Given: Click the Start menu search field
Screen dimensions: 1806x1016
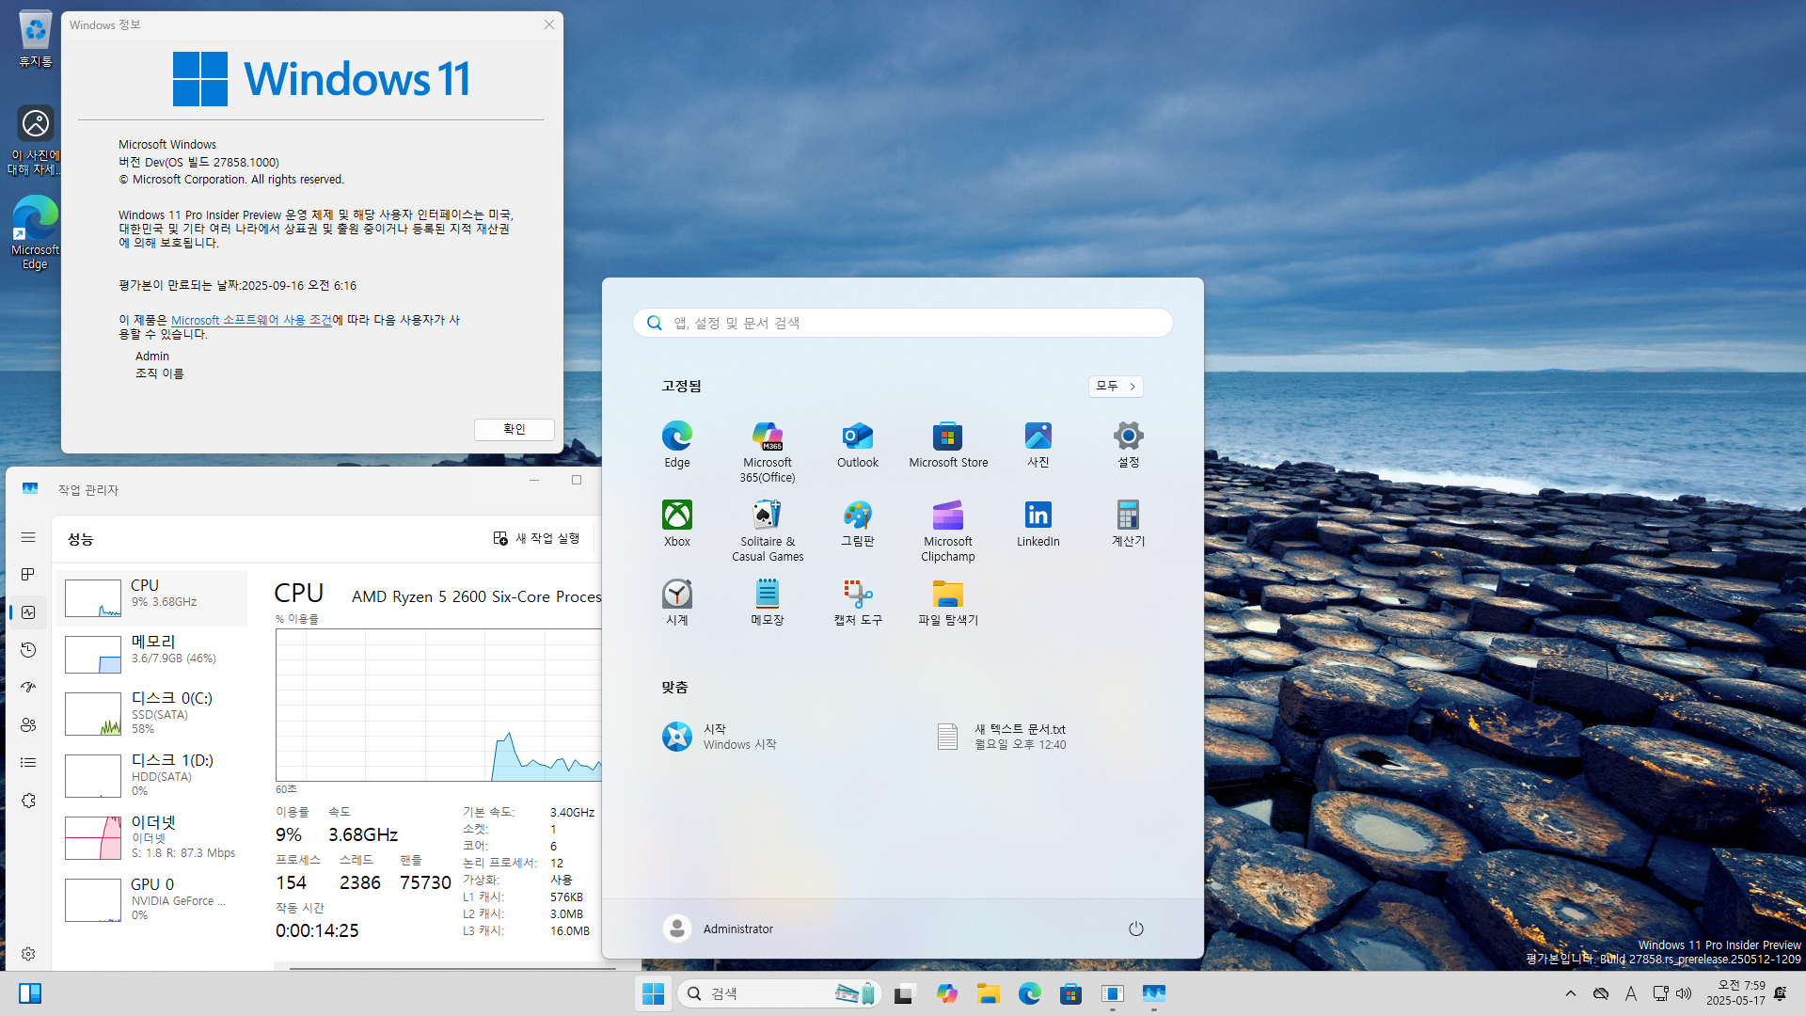Looking at the screenshot, I should (x=903, y=323).
